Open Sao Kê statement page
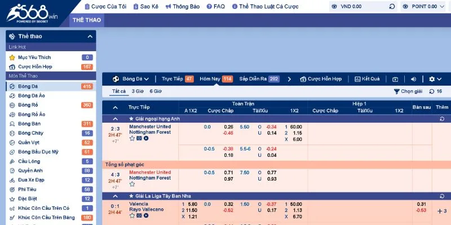Screen dimensions: 451x225 pyautogui.click(x=146, y=6)
